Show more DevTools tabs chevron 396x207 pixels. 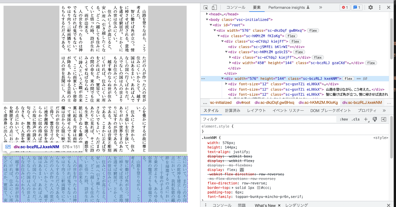320,8
